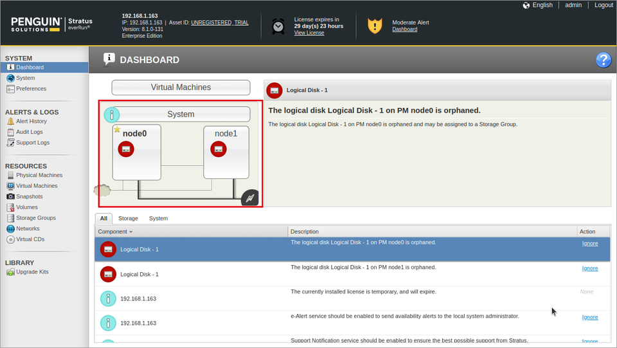Click node1 red disk alert icon
Screen dimensions: 617x348
(x=219, y=149)
